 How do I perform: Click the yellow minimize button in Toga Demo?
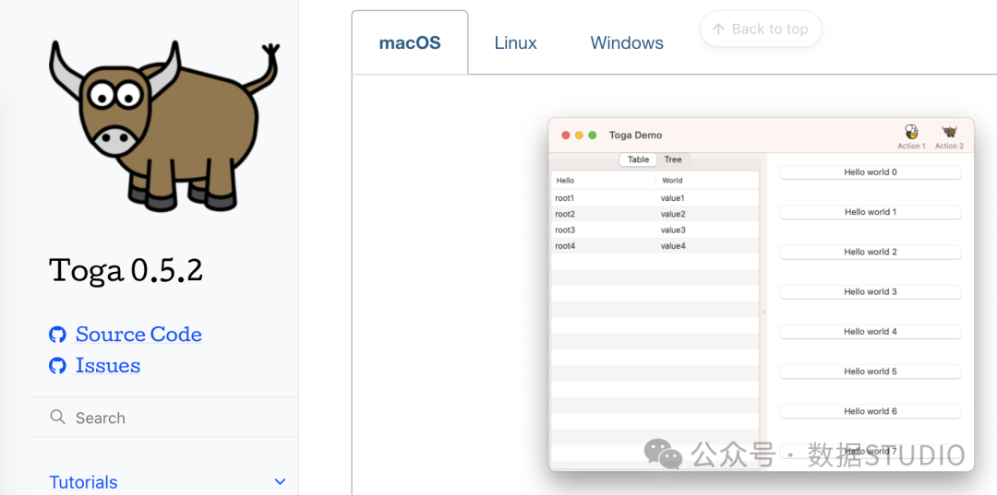tap(579, 136)
